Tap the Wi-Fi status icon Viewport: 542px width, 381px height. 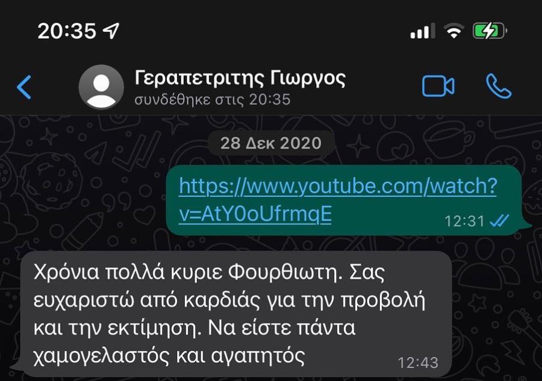click(454, 31)
